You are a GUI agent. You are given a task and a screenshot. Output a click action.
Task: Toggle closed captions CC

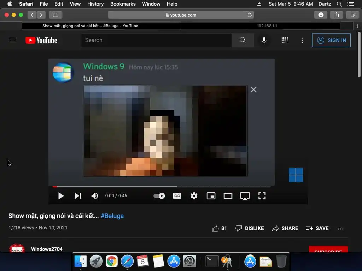pyautogui.click(x=177, y=196)
